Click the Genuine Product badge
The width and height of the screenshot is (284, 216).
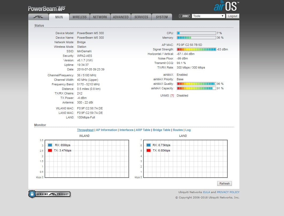pos(49,194)
